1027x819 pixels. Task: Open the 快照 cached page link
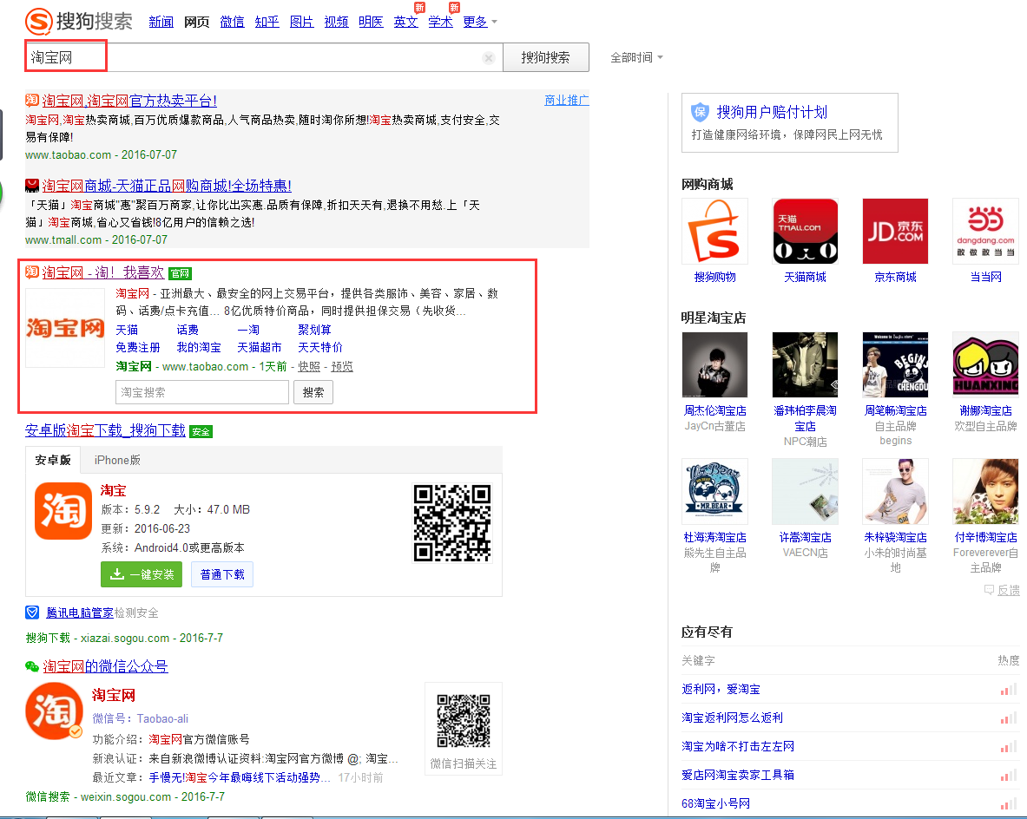(309, 366)
